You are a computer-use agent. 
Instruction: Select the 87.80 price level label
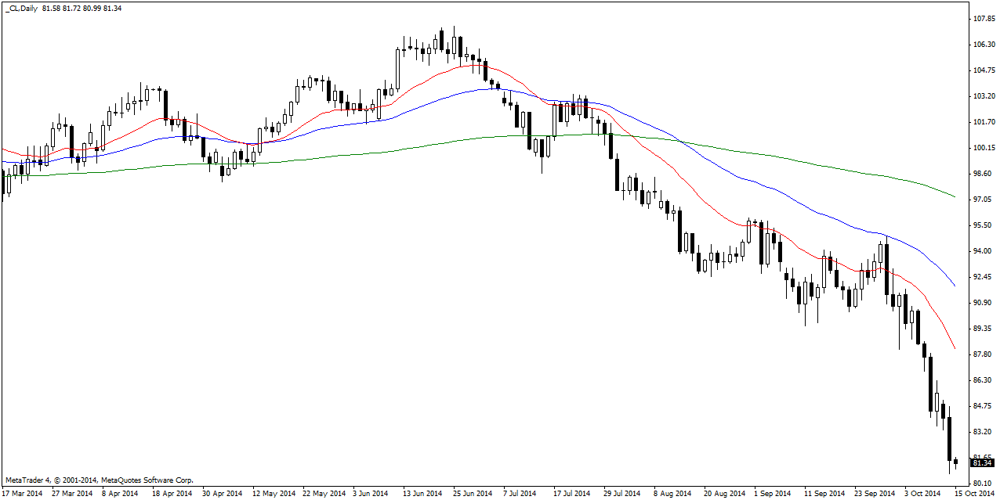[x=983, y=354]
